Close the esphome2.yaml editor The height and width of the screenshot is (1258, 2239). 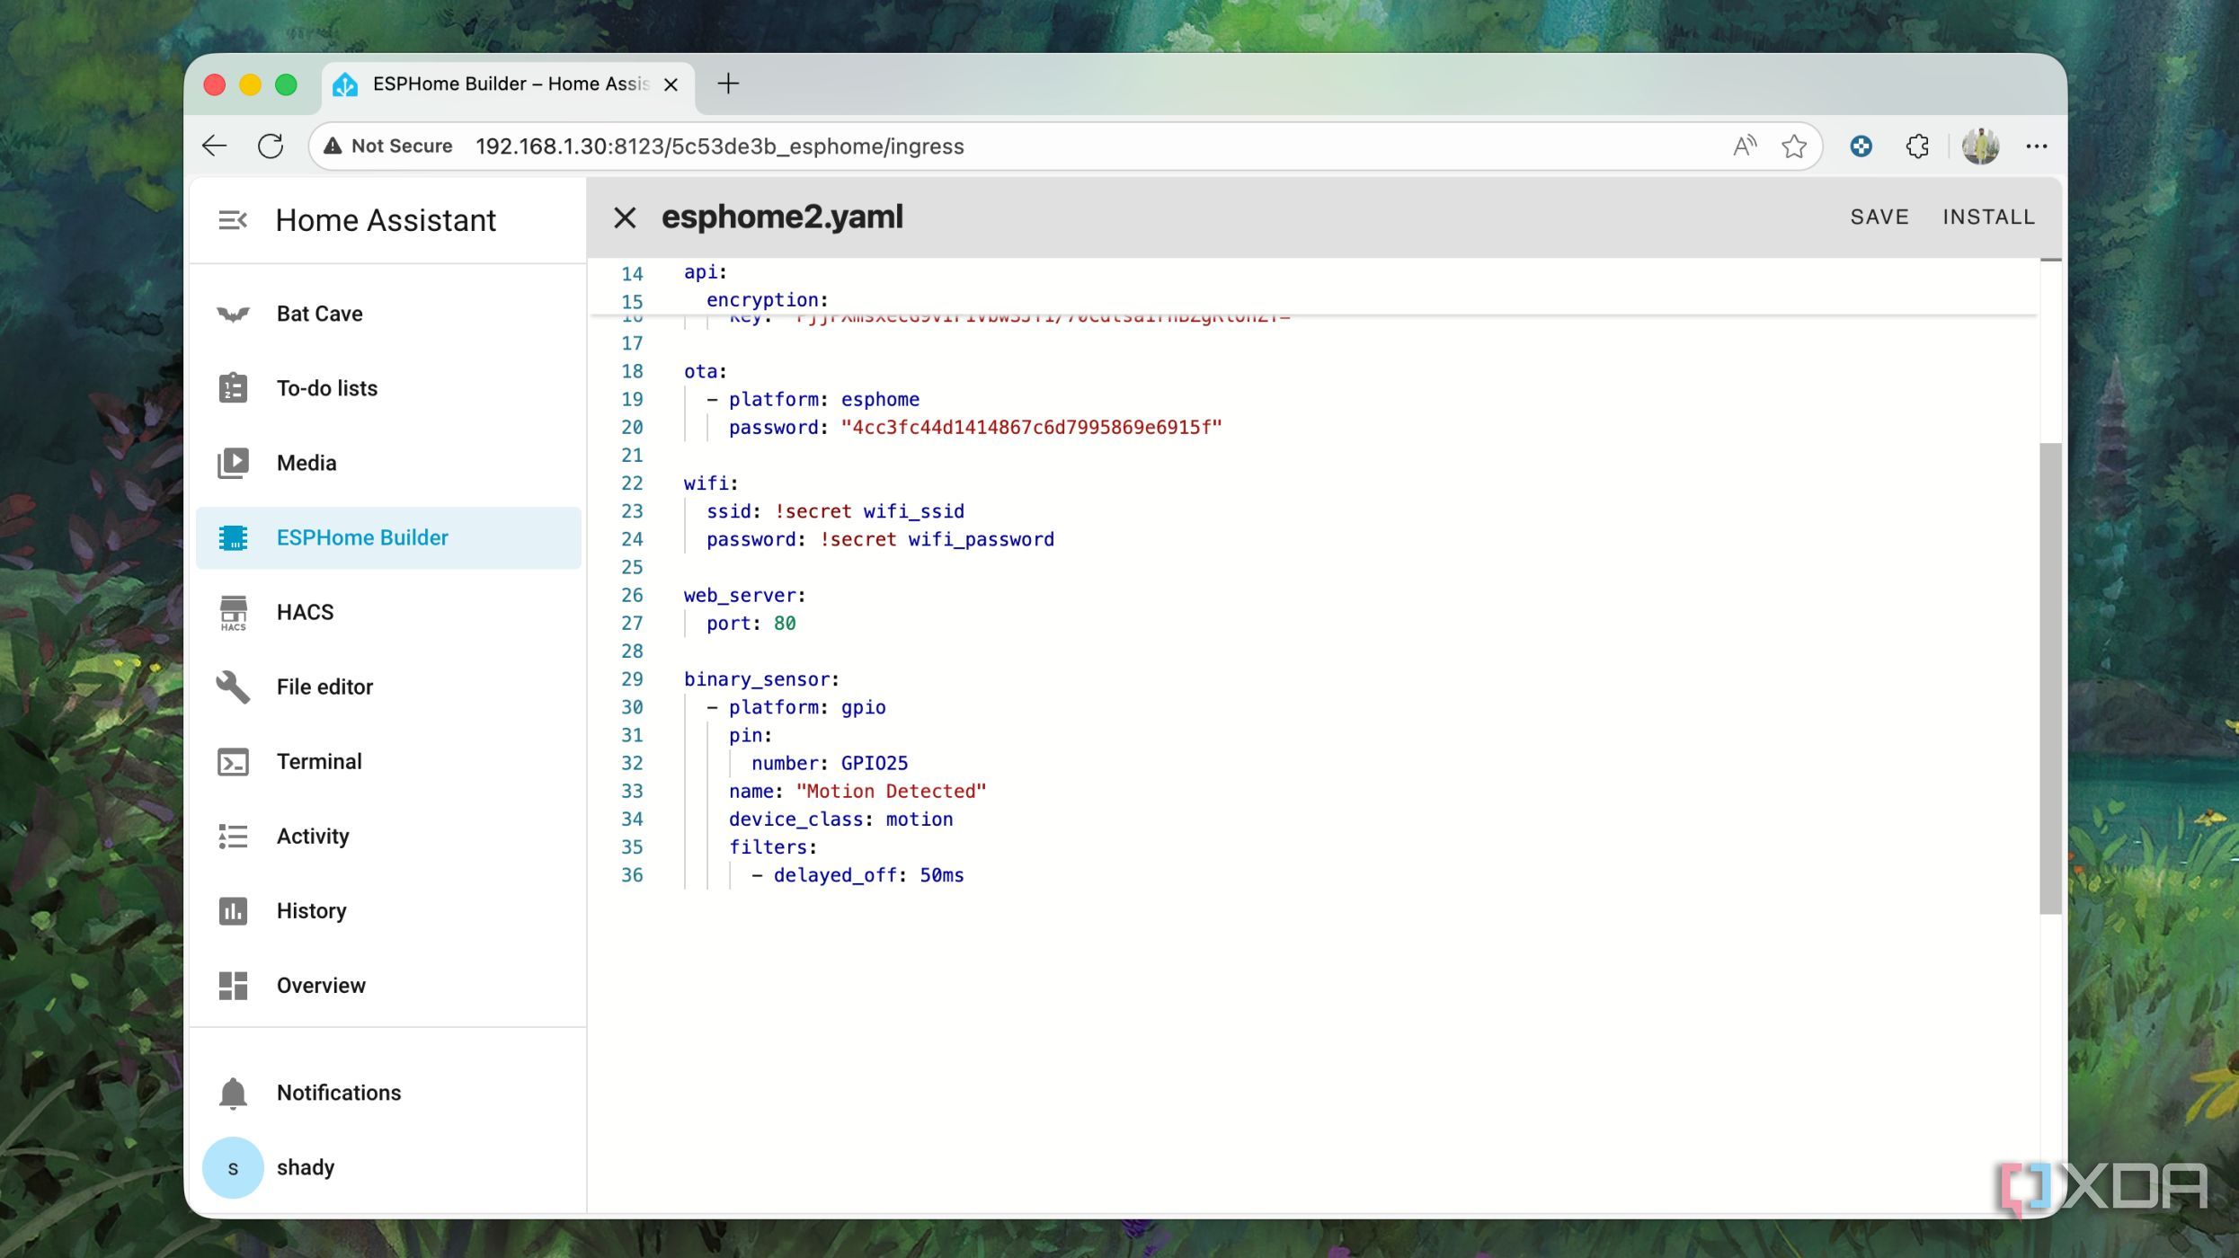pyautogui.click(x=625, y=217)
